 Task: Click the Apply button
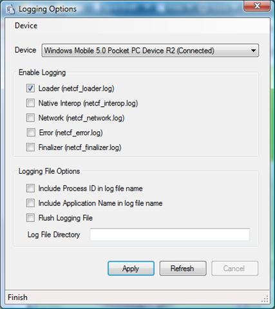click(131, 268)
